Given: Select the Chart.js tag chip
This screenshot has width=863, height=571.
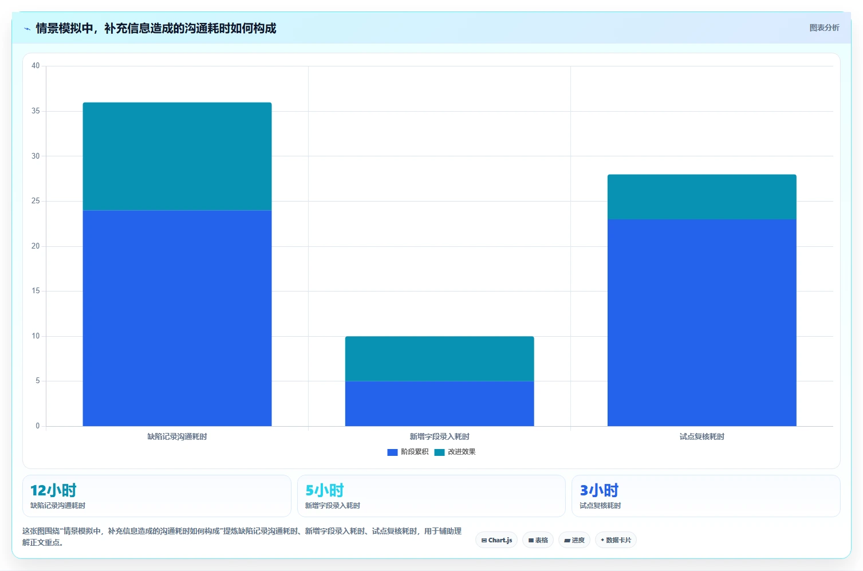Looking at the screenshot, I should pos(496,540).
